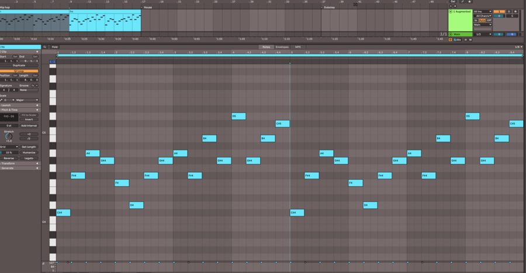The width and height of the screenshot is (526, 273).
Task: Click the 1/8 grid size dropdown
Action: pyautogui.click(x=518, y=47)
